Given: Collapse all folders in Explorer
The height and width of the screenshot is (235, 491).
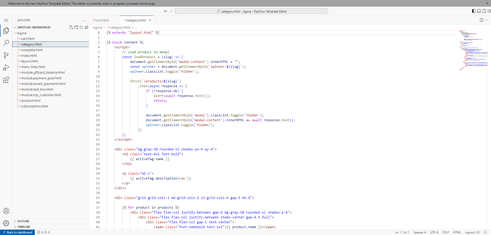Looking at the screenshot, I should coord(86,27).
